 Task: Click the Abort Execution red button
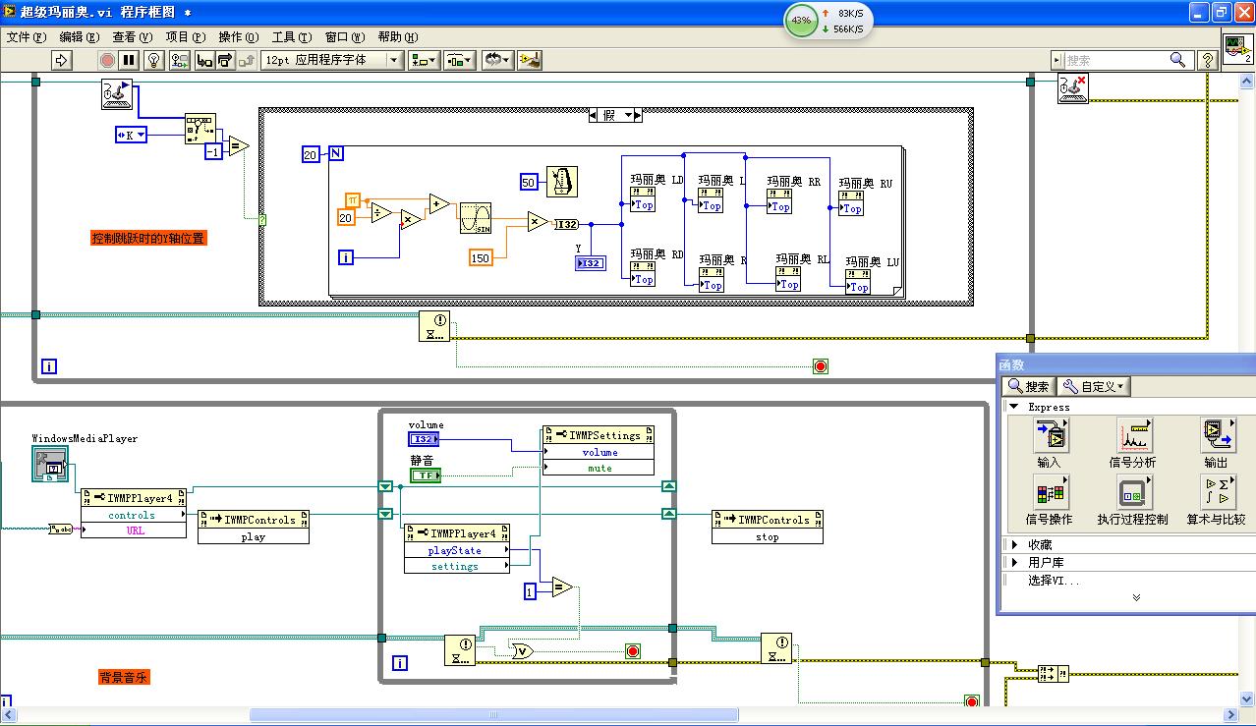point(107,61)
